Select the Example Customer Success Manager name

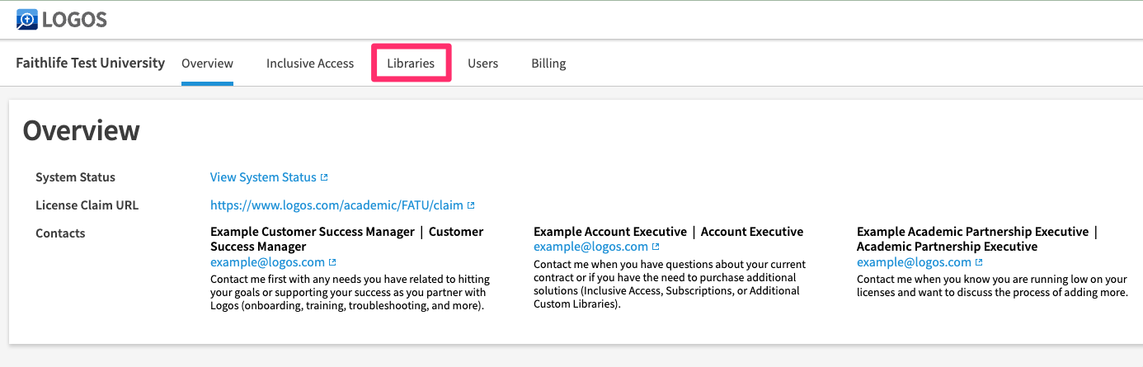[313, 232]
